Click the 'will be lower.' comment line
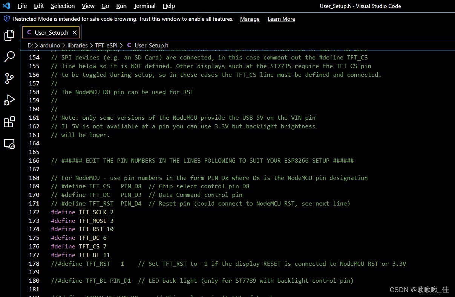The height and width of the screenshot is (297, 455). pyautogui.click(x=80, y=135)
